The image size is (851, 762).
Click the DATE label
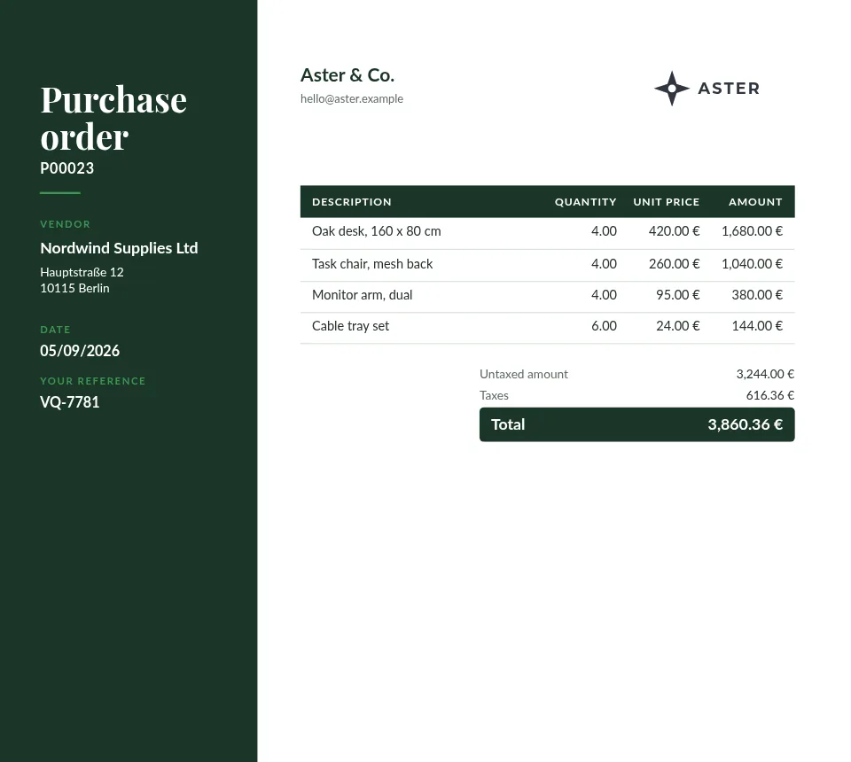(55, 330)
